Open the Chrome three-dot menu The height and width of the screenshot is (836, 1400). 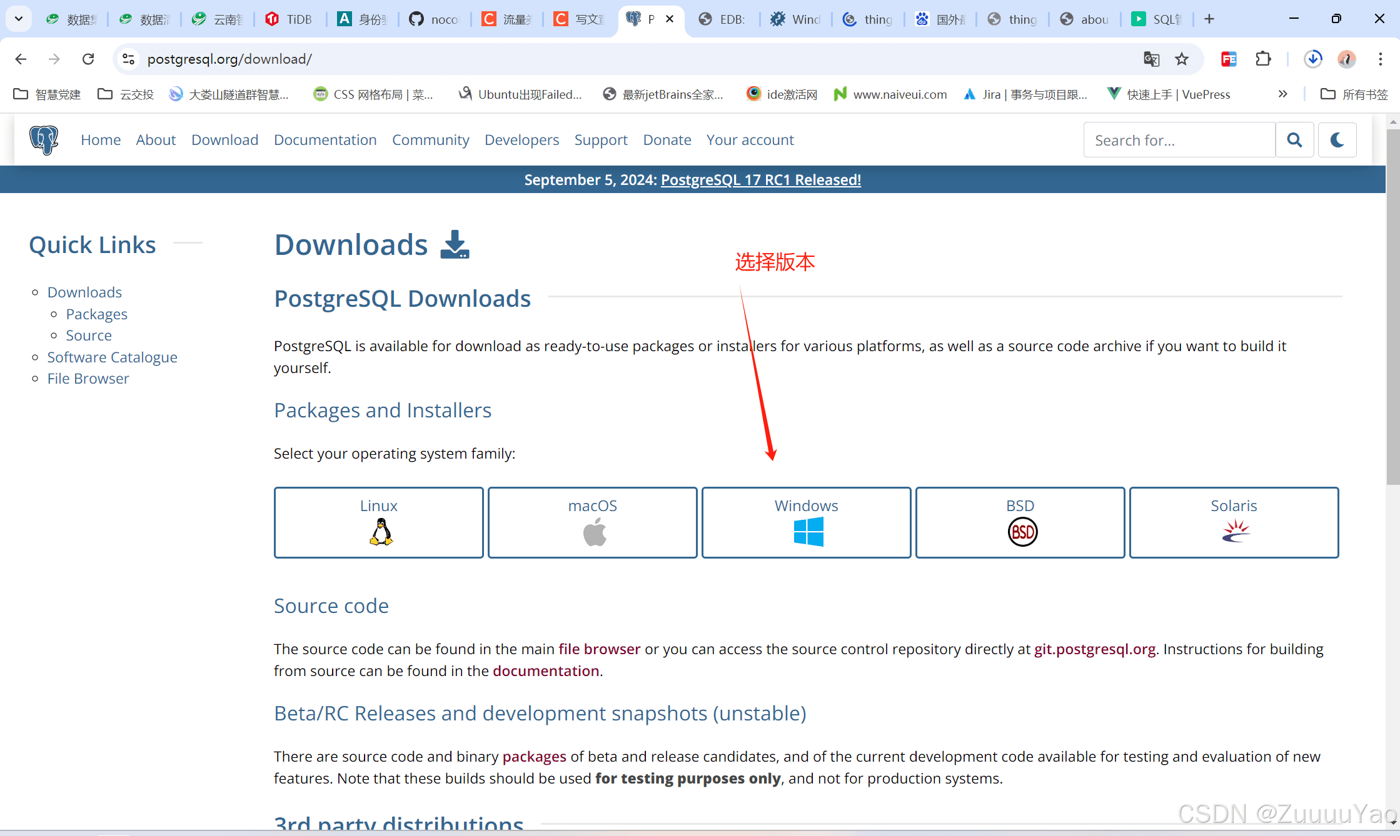coord(1380,59)
